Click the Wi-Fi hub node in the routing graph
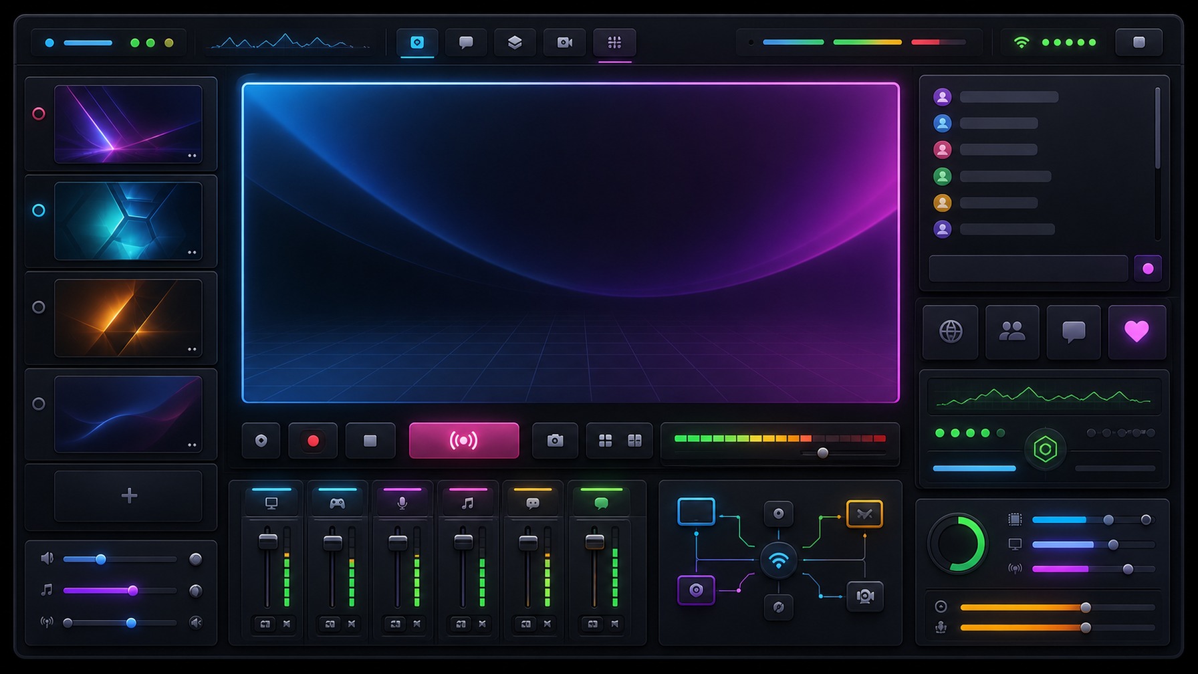This screenshot has height=674, width=1198. coord(778,560)
